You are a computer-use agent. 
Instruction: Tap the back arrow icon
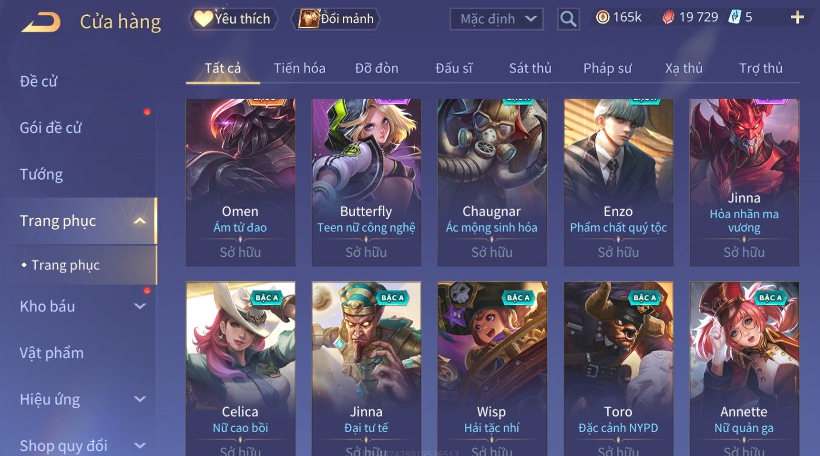tap(41, 22)
